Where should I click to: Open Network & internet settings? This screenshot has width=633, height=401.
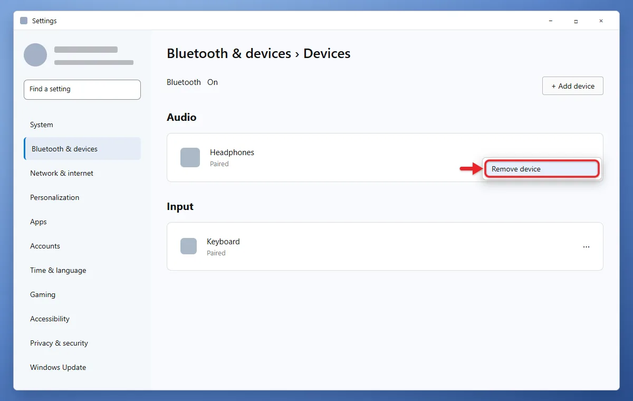click(82, 173)
